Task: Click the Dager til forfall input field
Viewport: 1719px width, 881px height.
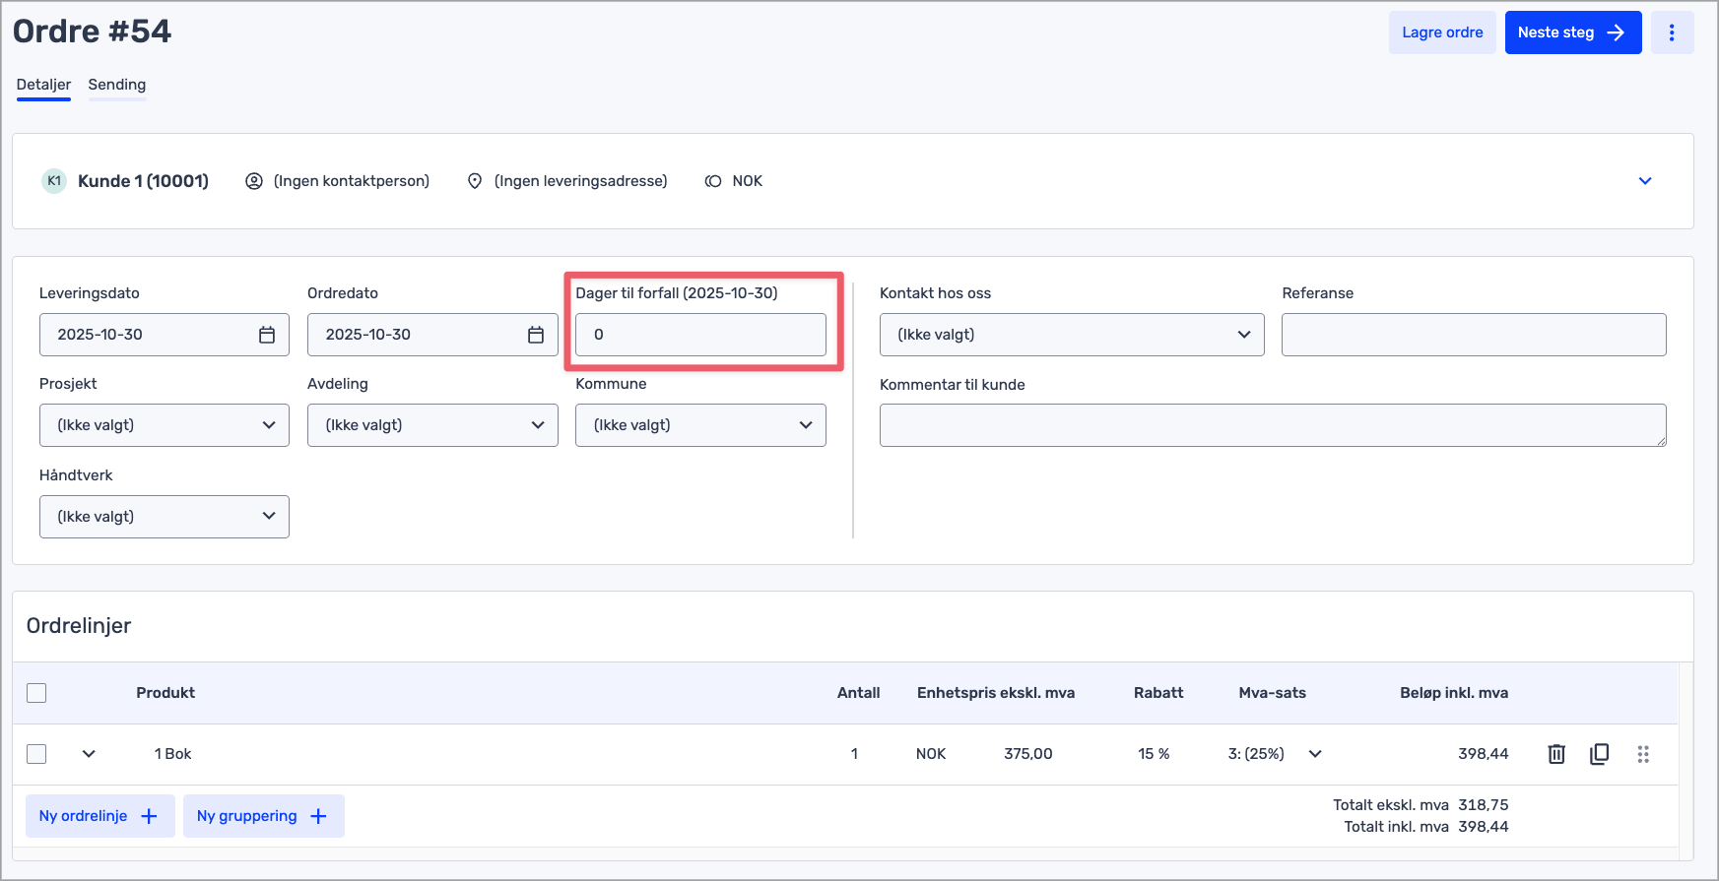Action: [700, 335]
